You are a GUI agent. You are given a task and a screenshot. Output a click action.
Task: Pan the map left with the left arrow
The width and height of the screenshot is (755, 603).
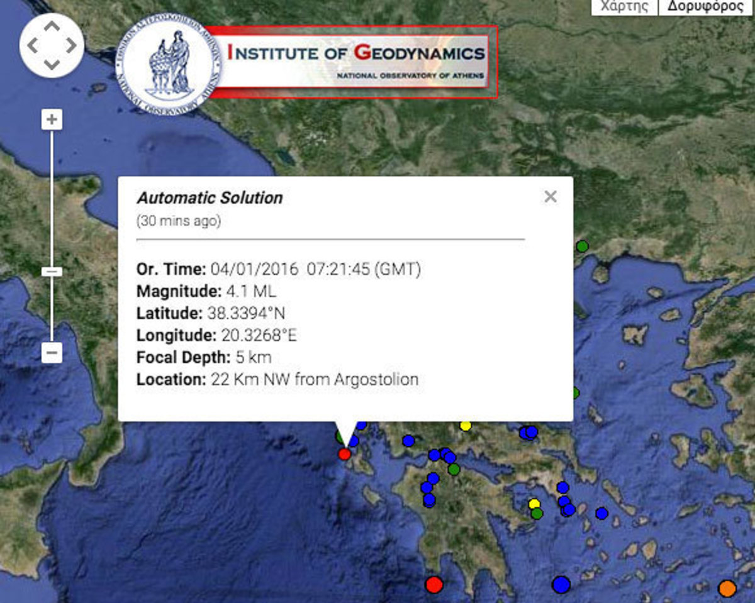coord(33,46)
